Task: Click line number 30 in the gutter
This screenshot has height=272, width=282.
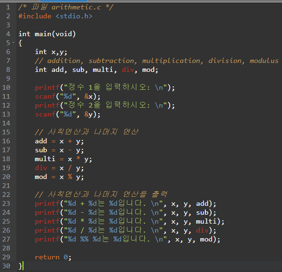Action: click(x=6, y=266)
